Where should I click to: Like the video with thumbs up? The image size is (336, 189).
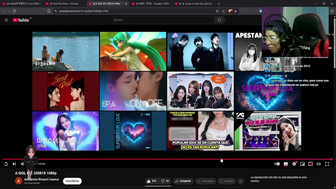pyautogui.click(x=151, y=181)
